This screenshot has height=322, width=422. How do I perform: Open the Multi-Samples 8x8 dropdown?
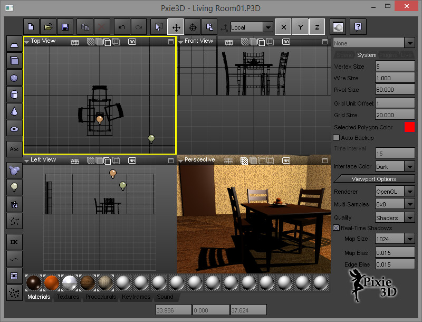pos(410,204)
